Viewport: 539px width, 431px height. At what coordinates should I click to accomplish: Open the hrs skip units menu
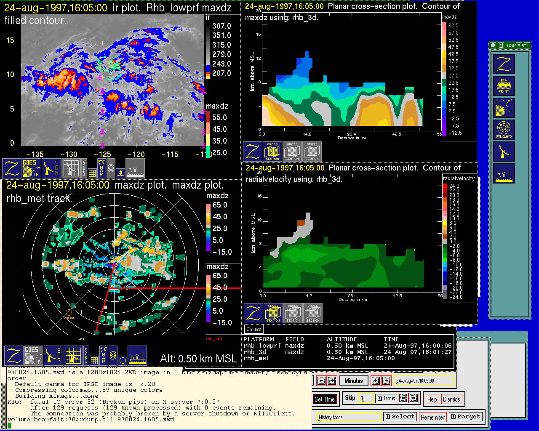[x=386, y=398]
